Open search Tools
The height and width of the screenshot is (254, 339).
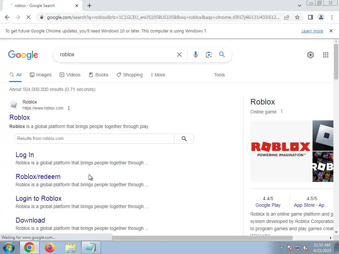pyautogui.click(x=219, y=75)
